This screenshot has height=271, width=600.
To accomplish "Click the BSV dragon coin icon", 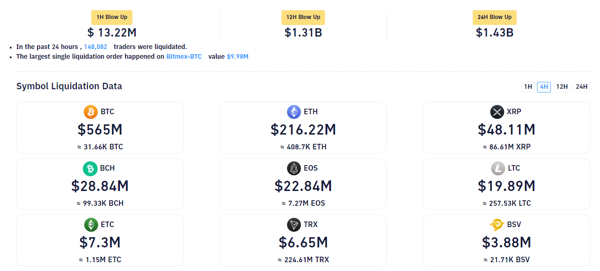I will tap(497, 225).
